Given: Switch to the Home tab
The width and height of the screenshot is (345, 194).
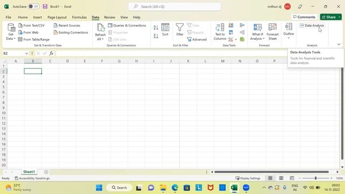Looking at the screenshot, I should tap(23, 17).
